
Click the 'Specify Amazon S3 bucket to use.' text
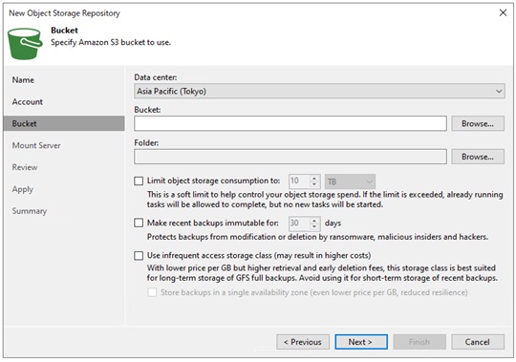pos(111,42)
